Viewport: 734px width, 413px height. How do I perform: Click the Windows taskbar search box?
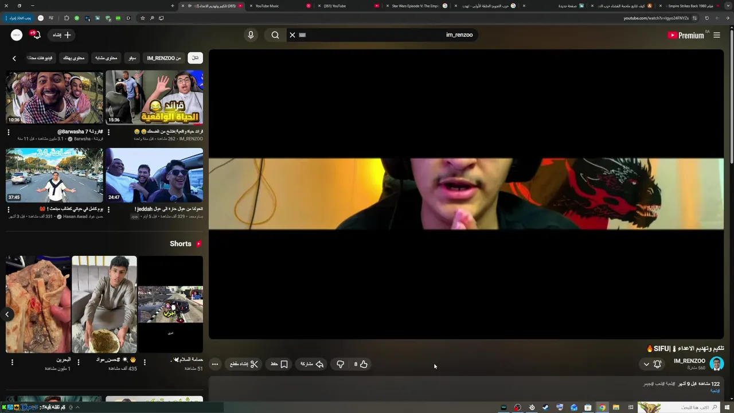tap(680, 407)
